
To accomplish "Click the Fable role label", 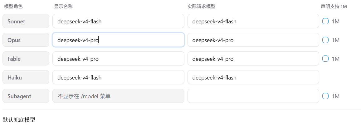I will (x=26, y=59).
